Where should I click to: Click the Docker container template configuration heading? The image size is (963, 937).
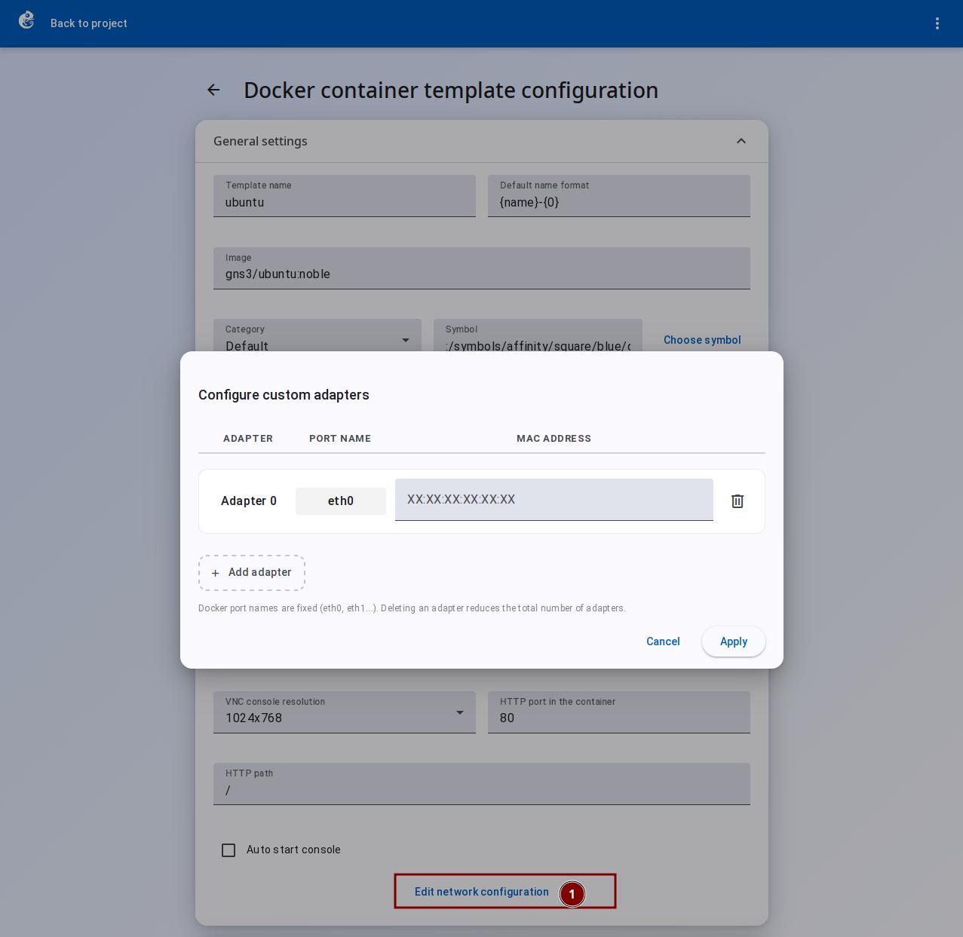pos(451,90)
